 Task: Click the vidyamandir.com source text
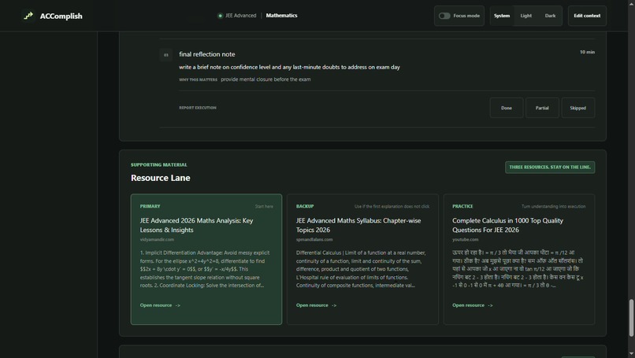[x=157, y=239]
